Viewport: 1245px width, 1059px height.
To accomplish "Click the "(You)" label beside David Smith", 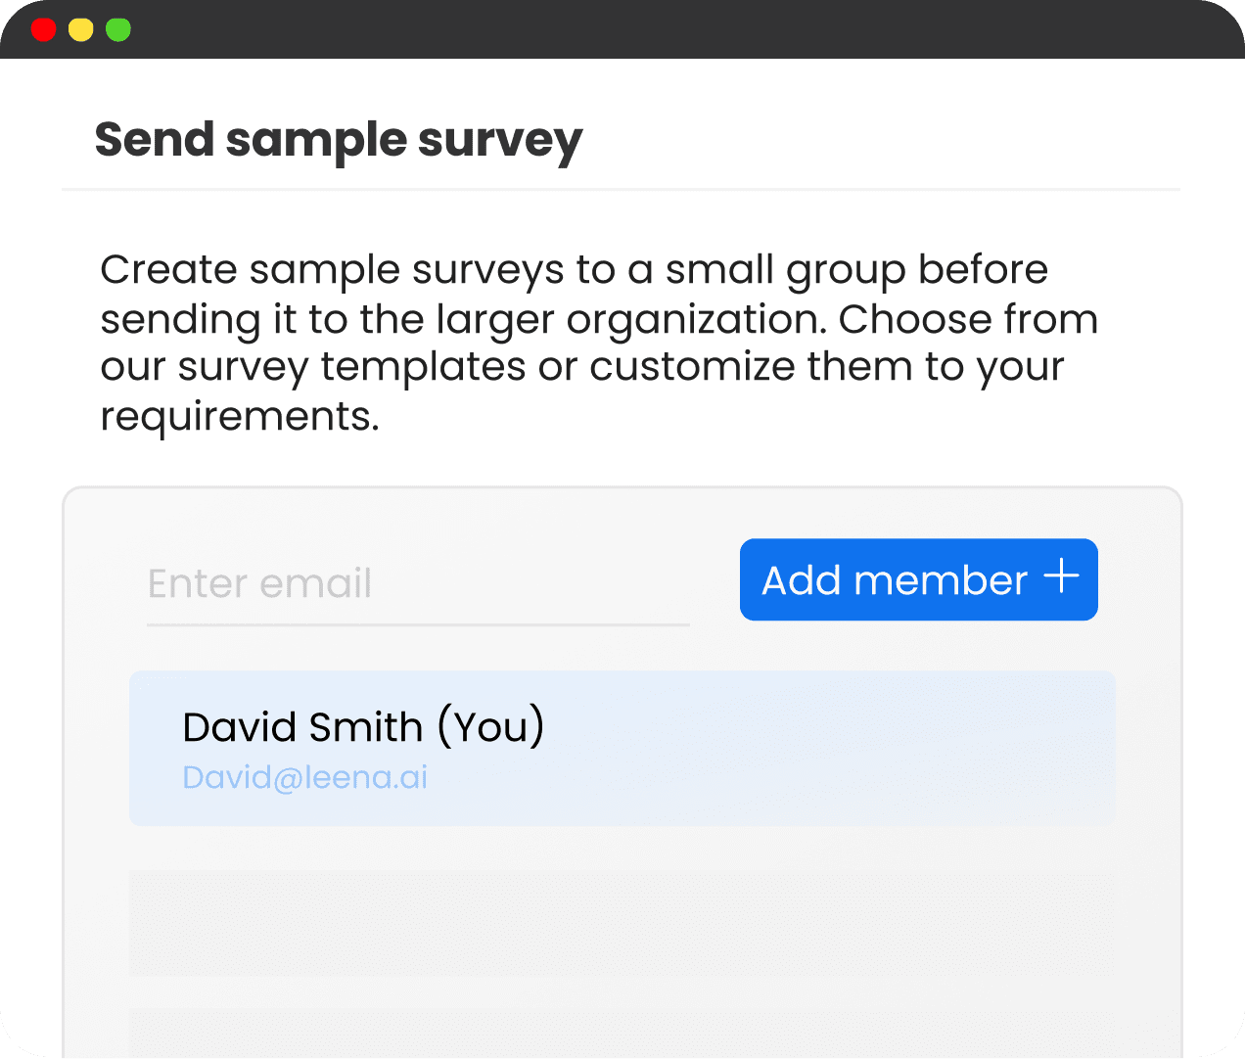I will click(x=490, y=727).
